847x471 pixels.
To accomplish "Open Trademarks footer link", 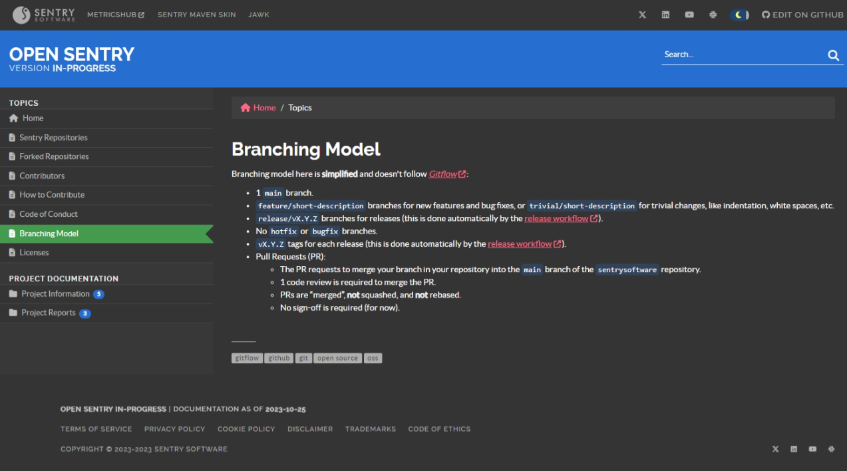I will [371, 429].
